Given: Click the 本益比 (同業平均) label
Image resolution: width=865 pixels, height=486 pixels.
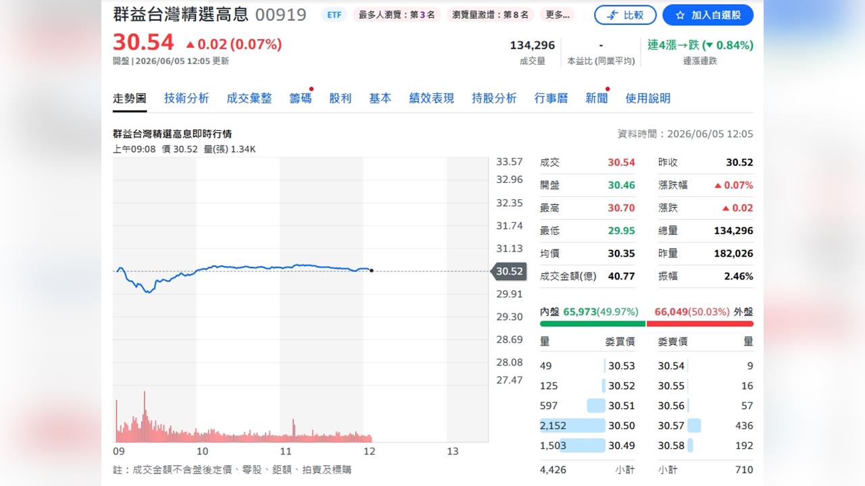Looking at the screenshot, I should [601, 61].
